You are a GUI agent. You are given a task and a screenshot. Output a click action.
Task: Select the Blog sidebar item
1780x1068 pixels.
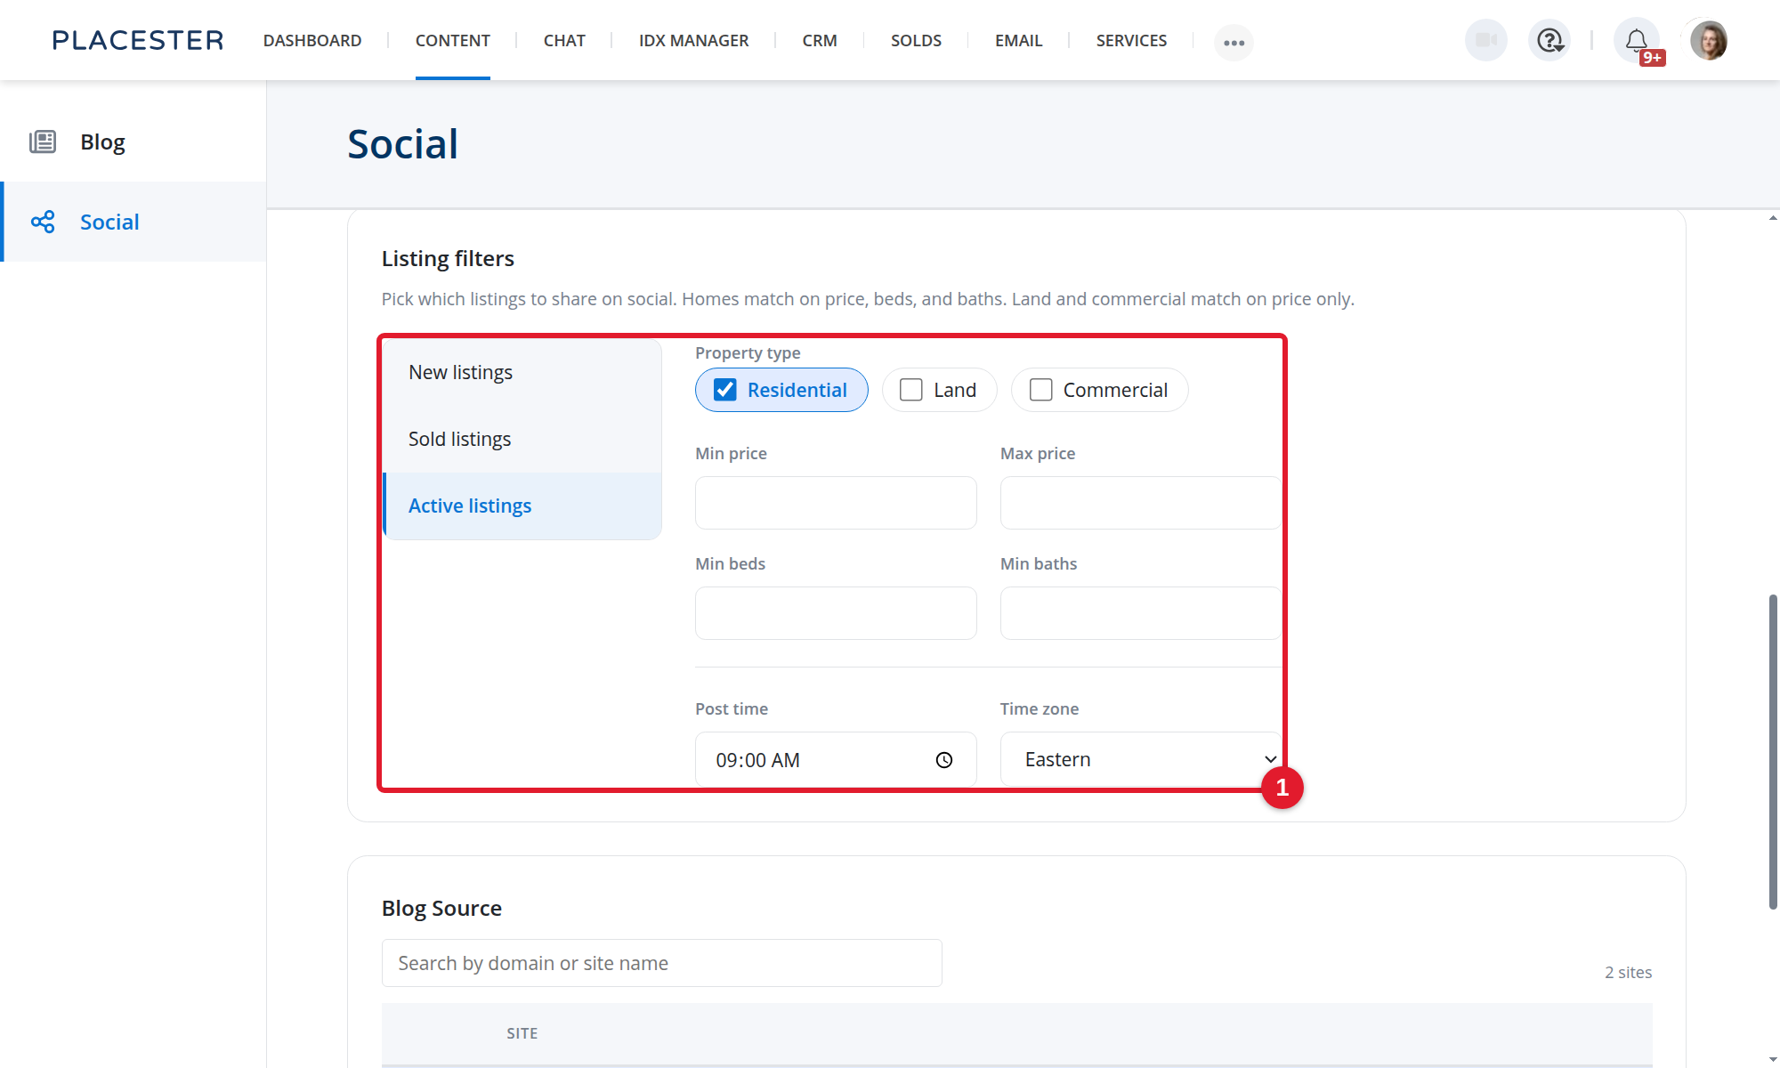pos(133,142)
